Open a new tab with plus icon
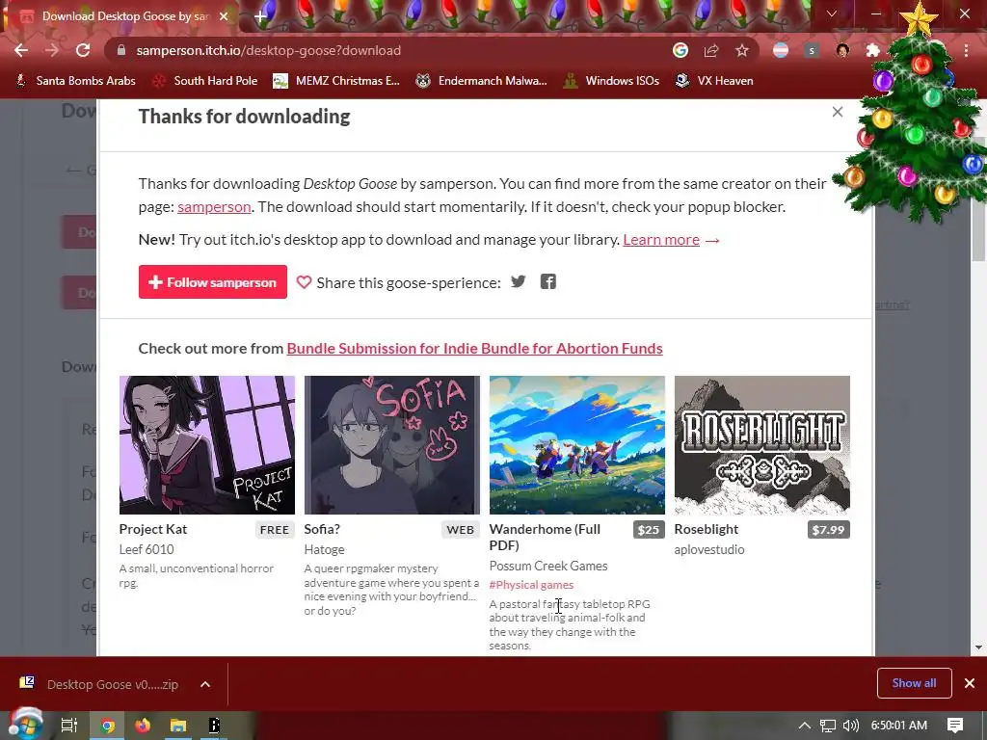The width and height of the screenshot is (987, 740). point(260,16)
